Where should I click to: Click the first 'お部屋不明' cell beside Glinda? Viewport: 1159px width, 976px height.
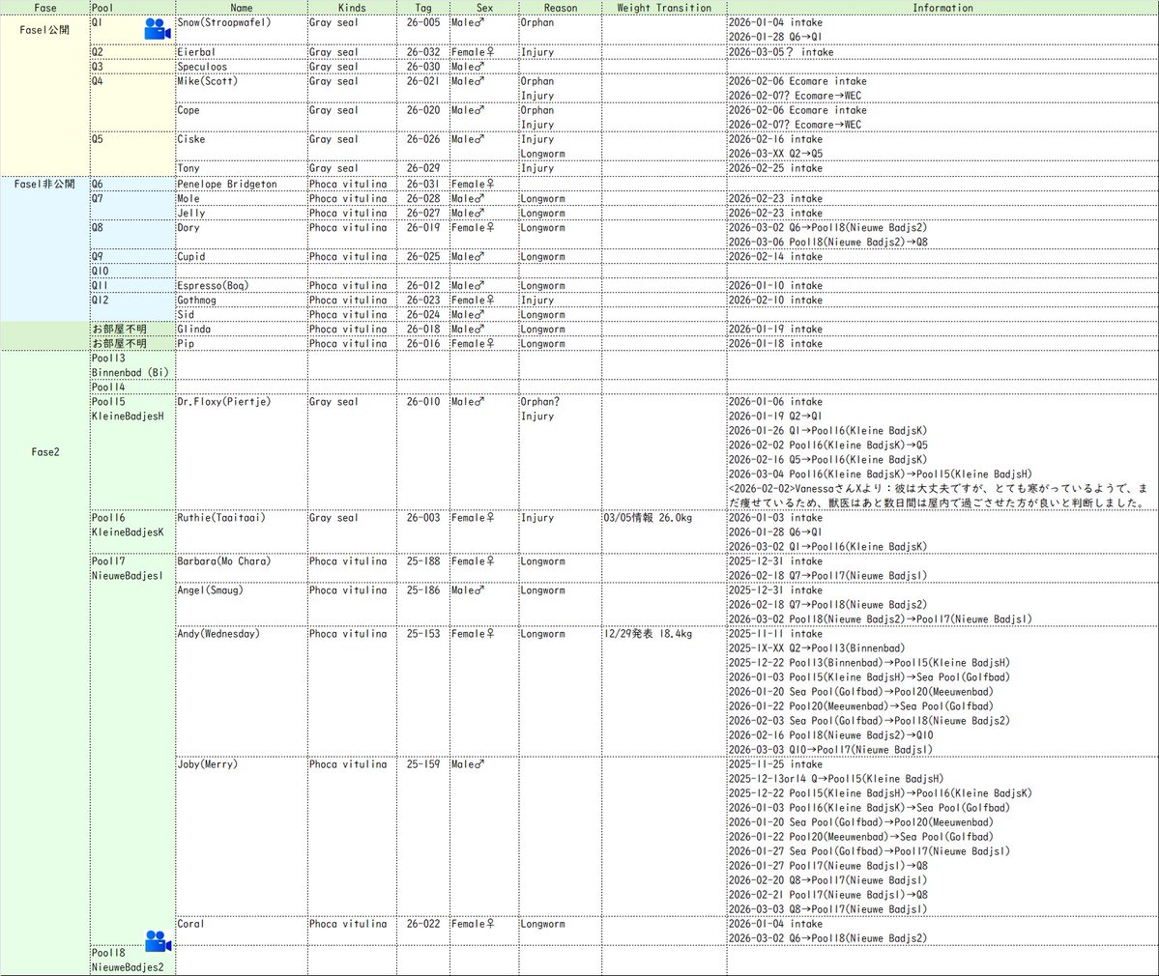click(x=132, y=329)
